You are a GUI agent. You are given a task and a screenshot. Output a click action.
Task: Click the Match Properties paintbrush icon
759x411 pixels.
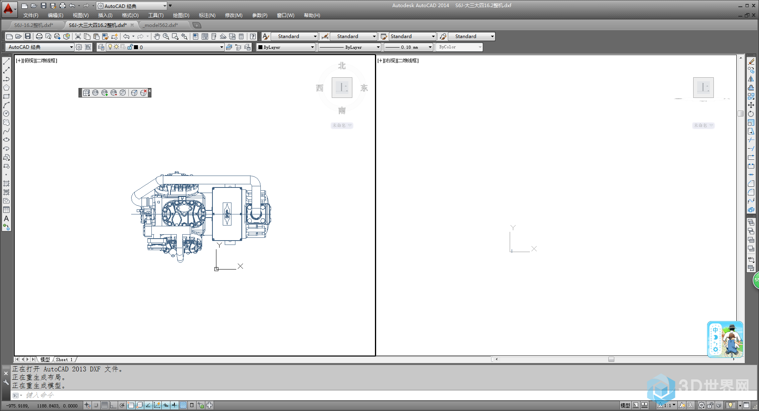click(105, 36)
